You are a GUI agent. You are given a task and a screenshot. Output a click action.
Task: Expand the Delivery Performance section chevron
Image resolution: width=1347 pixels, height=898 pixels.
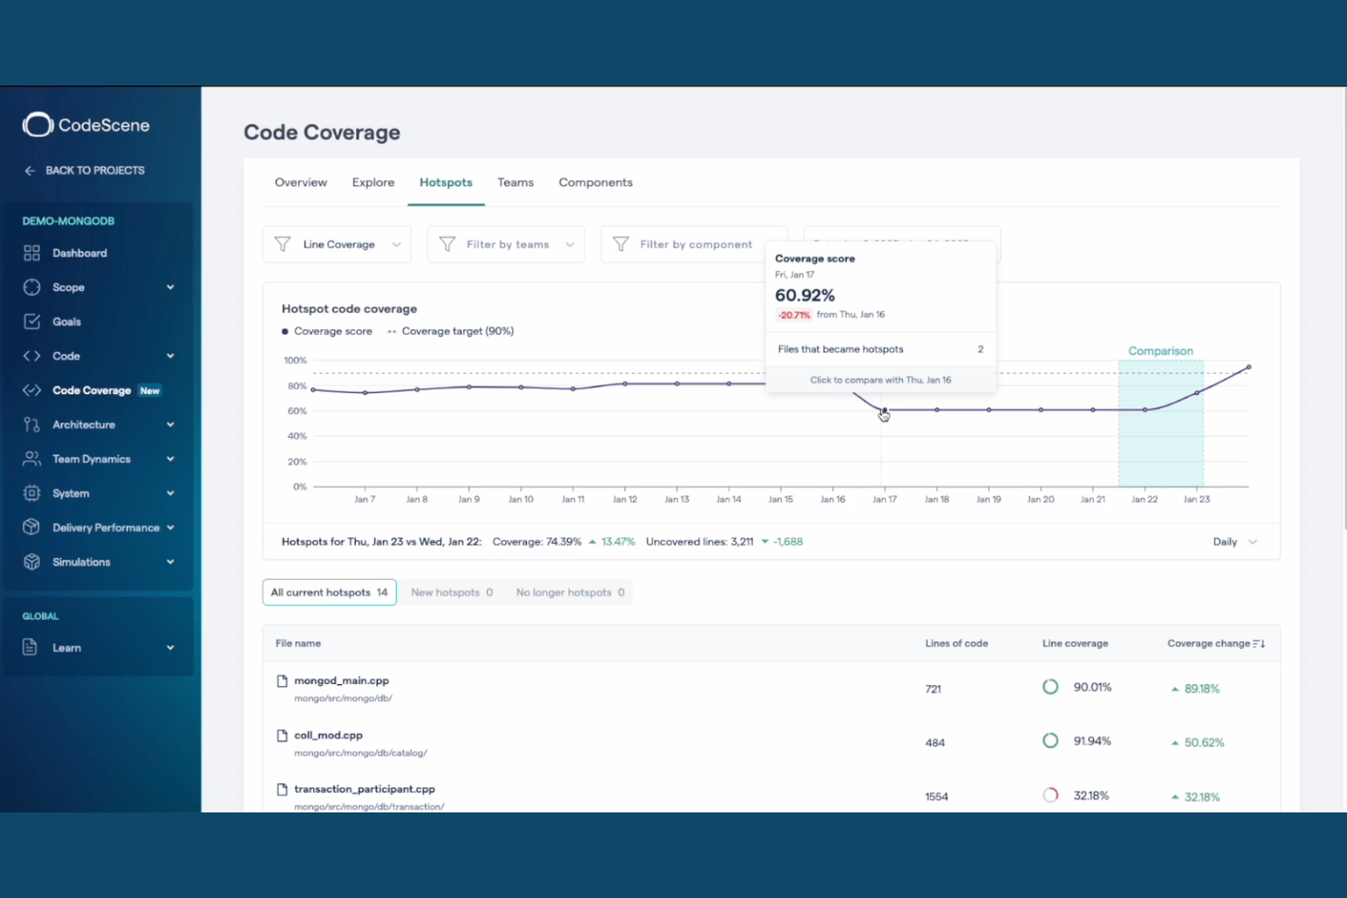170,528
